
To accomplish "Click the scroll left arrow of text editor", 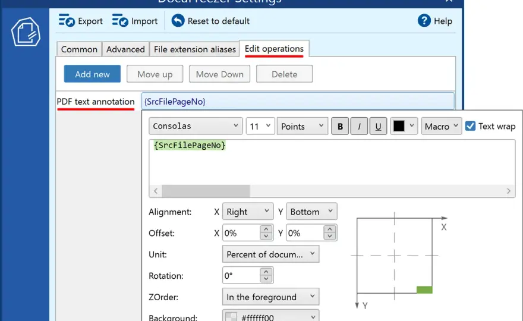I will pyautogui.click(x=156, y=191).
